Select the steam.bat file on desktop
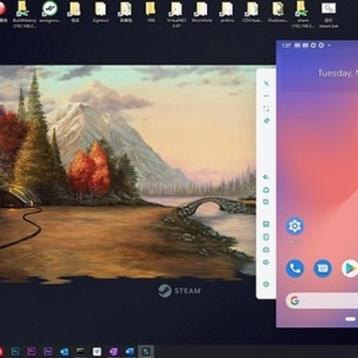 click(x=329, y=14)
